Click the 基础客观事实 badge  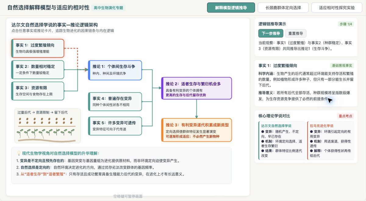[x=342, y=65]
